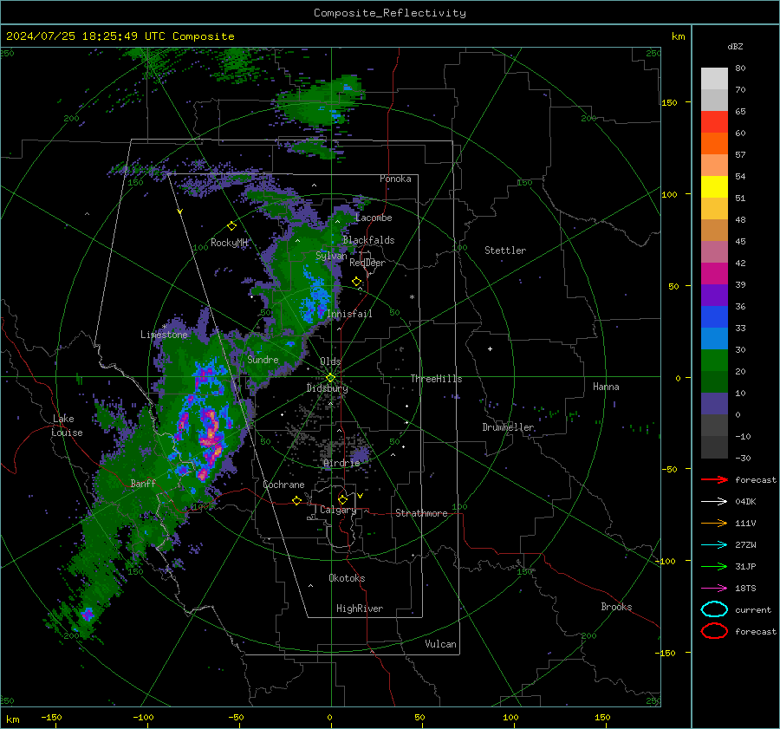Click the Cochrane label
This screenshot has width=780, height=729.
point(283,485)
